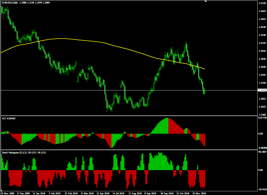Click the 25 Nov 2009 date label
Image resolution: width=267 pixels, height=195 pixels.
[8, 194]
